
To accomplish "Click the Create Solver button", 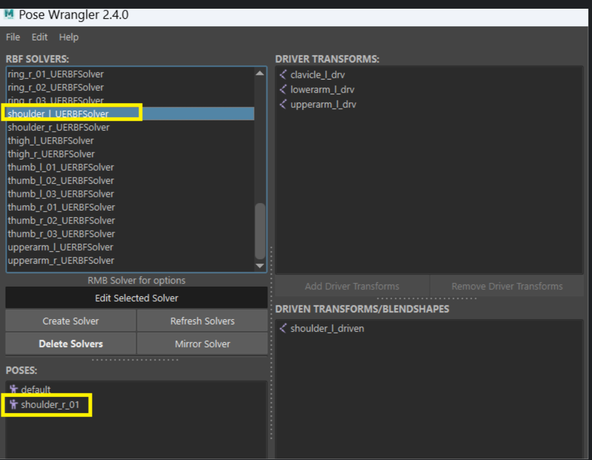I will tap(70, 321).
